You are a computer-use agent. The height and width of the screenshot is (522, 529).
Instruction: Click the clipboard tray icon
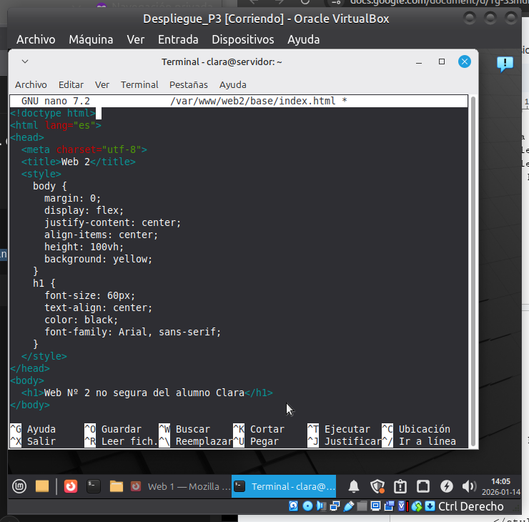click(400, 486)
